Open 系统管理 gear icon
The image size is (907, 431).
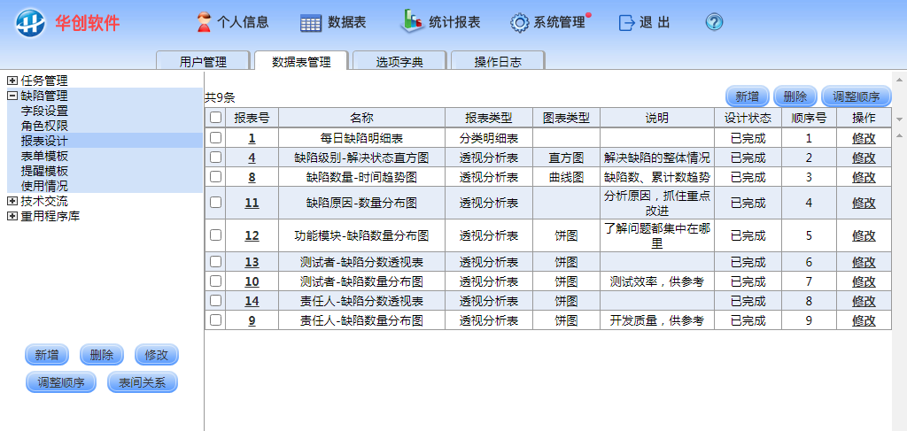click(x=520, y=23)
